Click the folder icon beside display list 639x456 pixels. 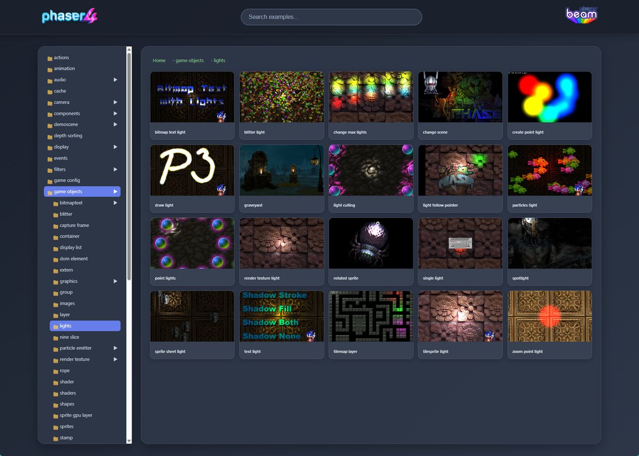(x=55, y=248)
